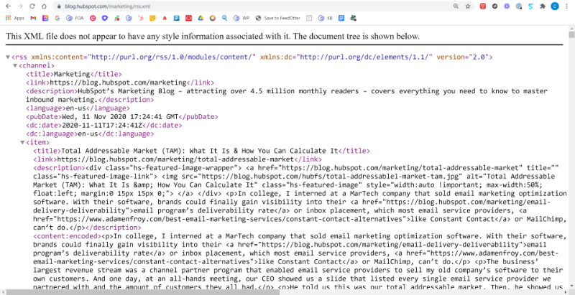The image size is (575, 295).
Task: Reload the RSS feed page
Action: 32,6
